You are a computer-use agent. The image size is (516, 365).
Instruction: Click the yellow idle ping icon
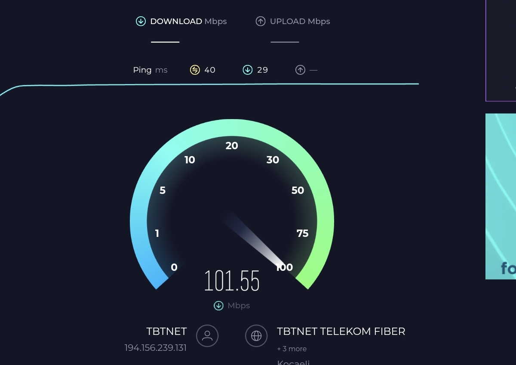click(195, 70)
